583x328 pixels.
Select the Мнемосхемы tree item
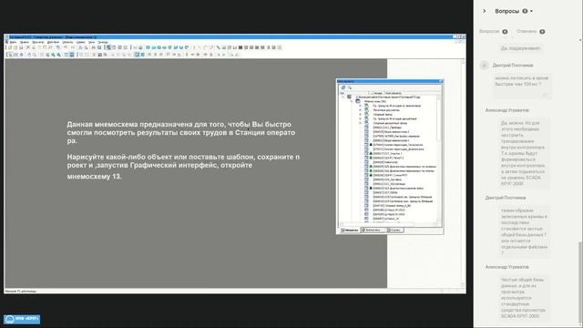pos(374,101)
